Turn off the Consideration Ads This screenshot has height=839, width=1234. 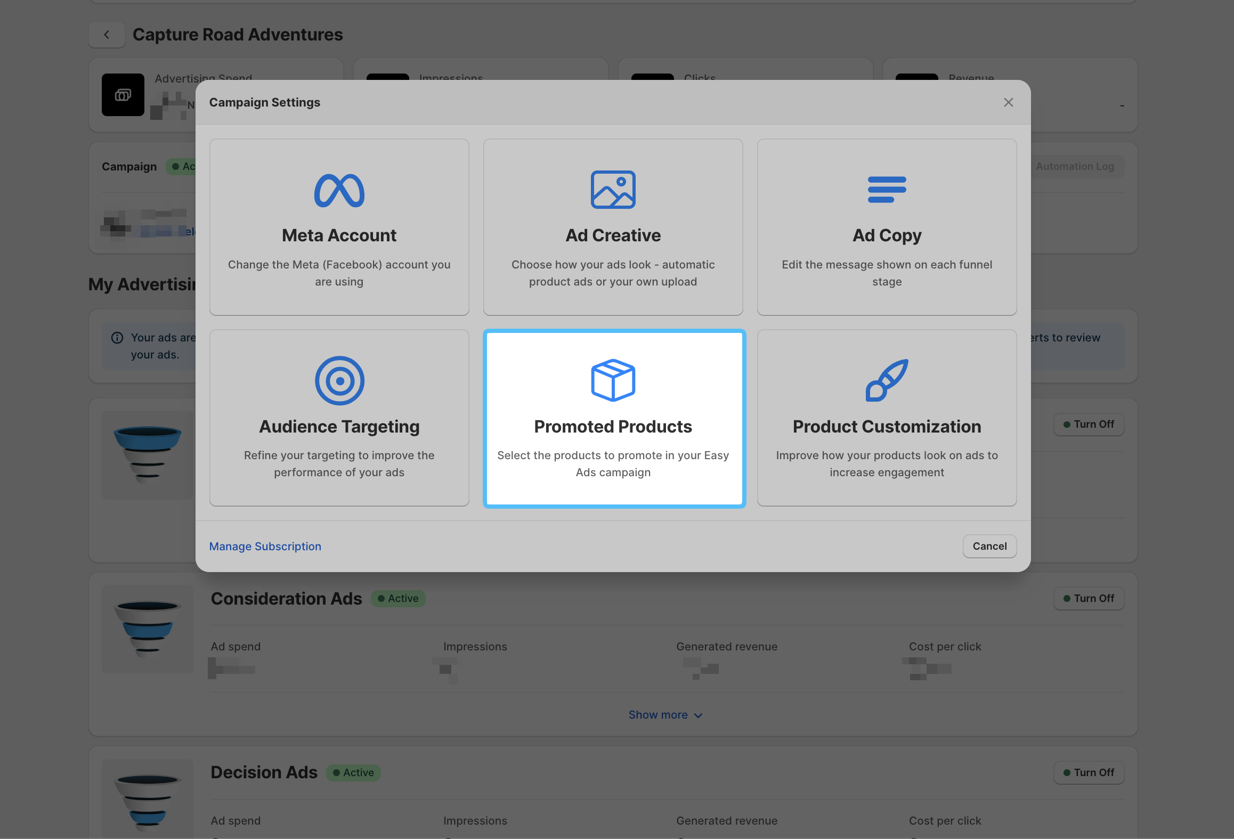(x=1089, y=599)
